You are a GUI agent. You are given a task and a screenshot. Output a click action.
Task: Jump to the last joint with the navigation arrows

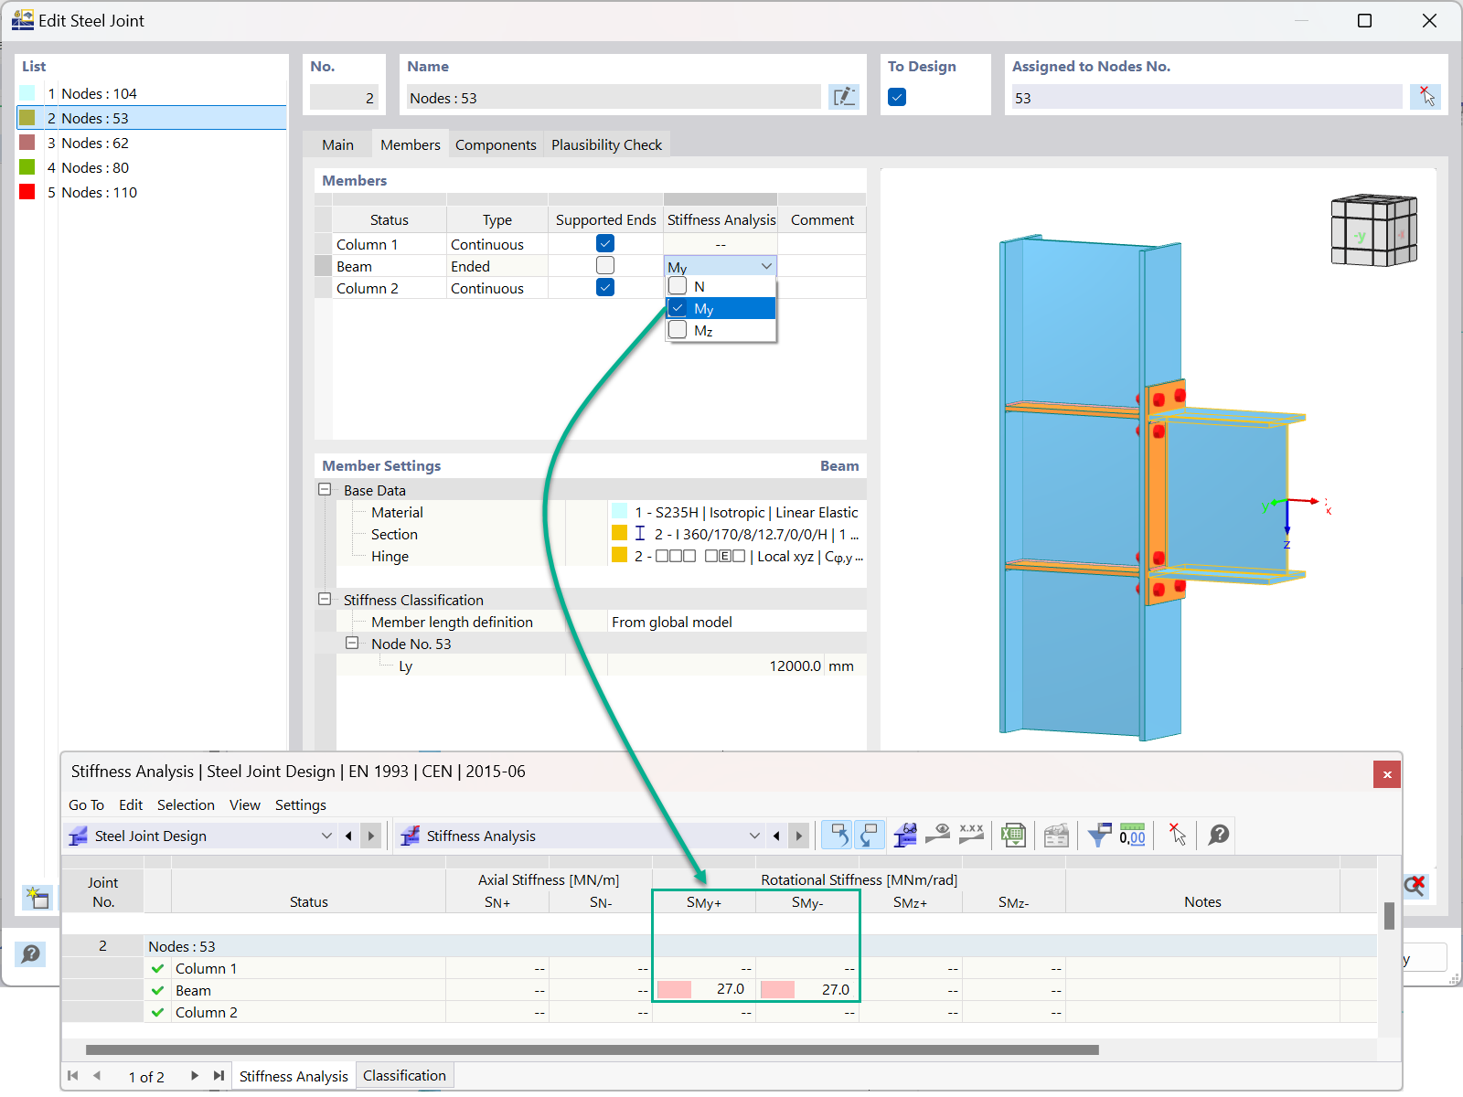click(218, 1076)
